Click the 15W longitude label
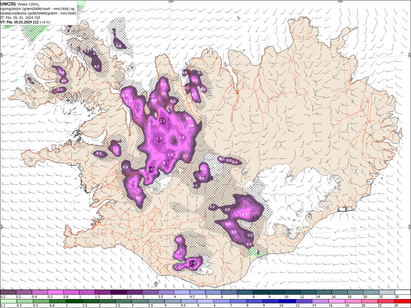This screenshot has width=411, height=308. pos(340,2)
